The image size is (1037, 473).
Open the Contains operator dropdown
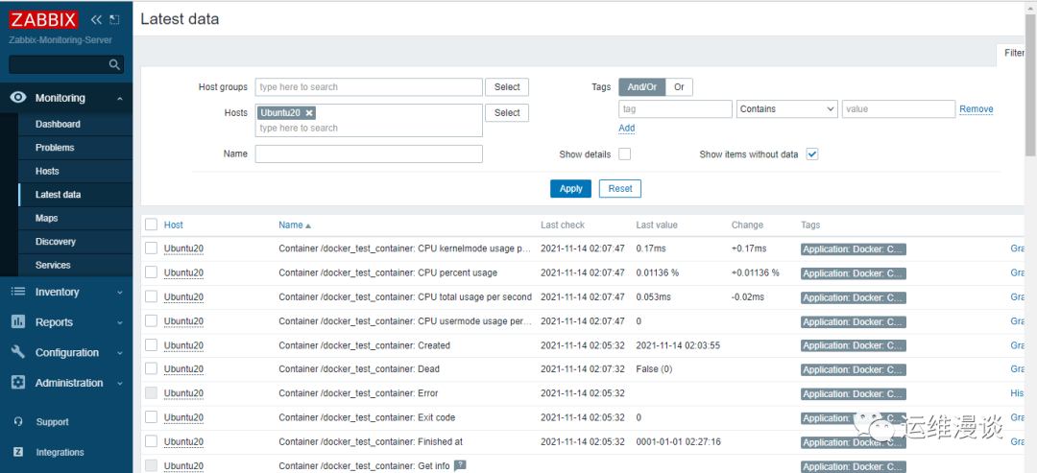point(787,109)
